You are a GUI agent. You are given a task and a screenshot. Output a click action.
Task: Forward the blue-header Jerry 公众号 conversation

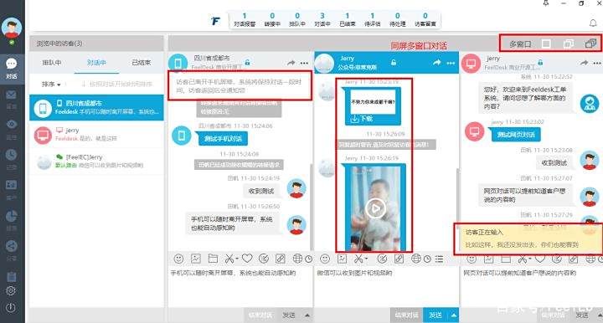coord(436,63)
